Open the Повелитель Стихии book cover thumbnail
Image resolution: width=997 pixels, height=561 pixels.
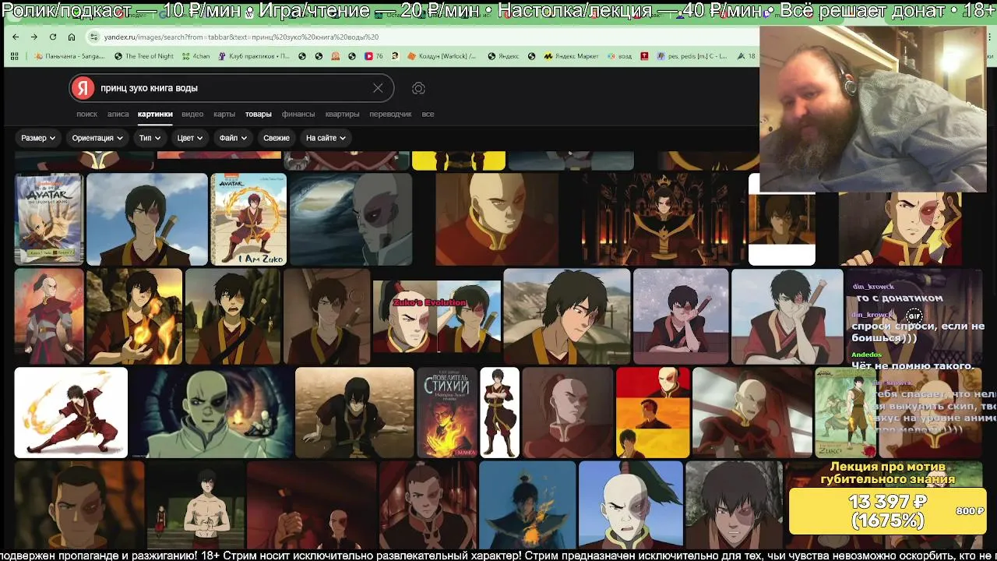pos(447,412)
